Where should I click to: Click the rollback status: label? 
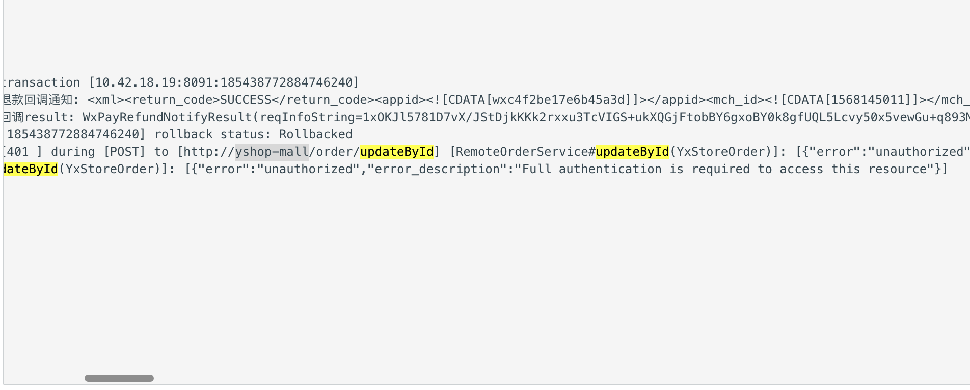pos(212,134)
